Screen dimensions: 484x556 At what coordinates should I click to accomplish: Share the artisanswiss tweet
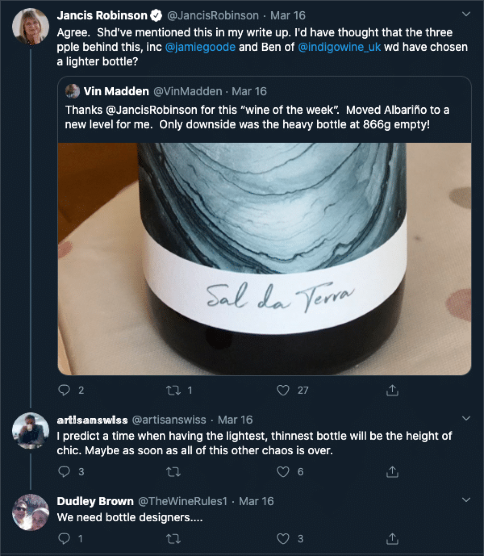coord(392,472)
